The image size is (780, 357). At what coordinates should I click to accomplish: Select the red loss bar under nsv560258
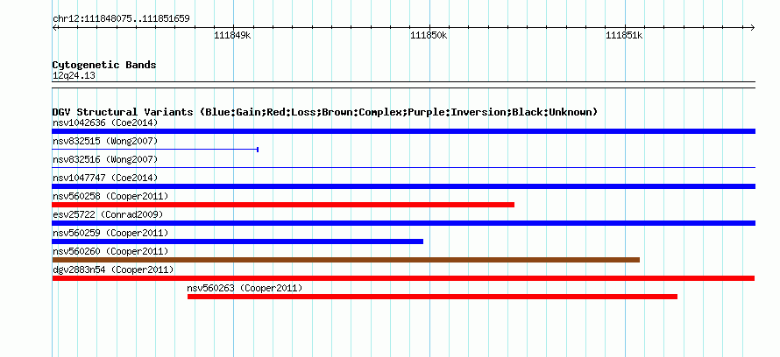283,205
